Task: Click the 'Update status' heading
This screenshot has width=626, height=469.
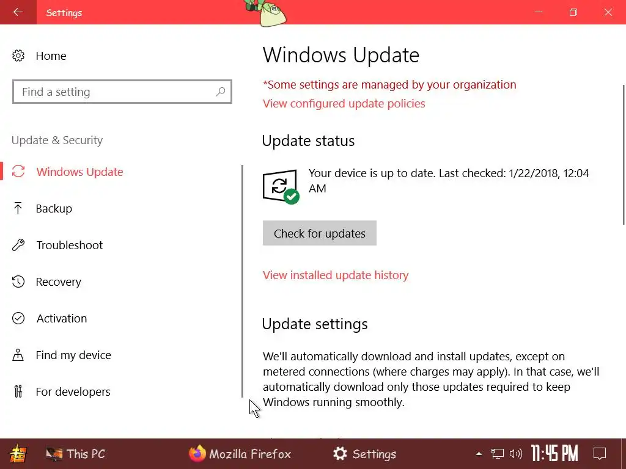Action: 308,141
